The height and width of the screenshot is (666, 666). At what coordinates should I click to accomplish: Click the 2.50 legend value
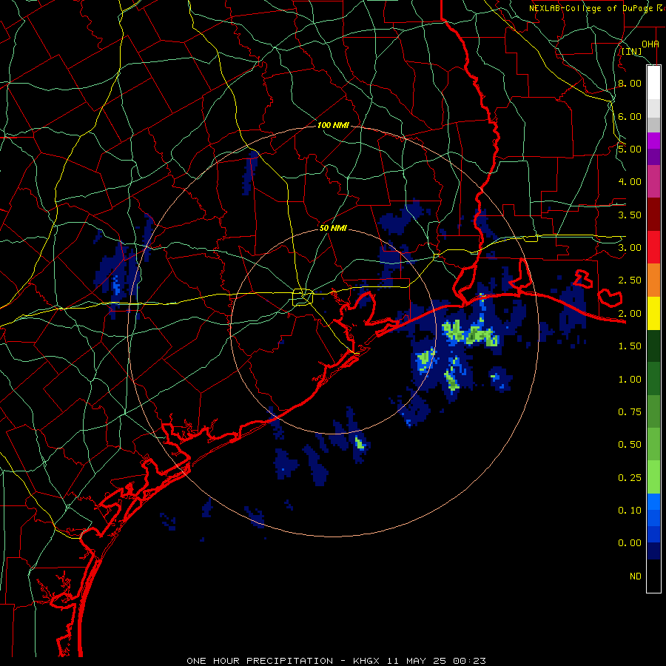pos(630,280)
